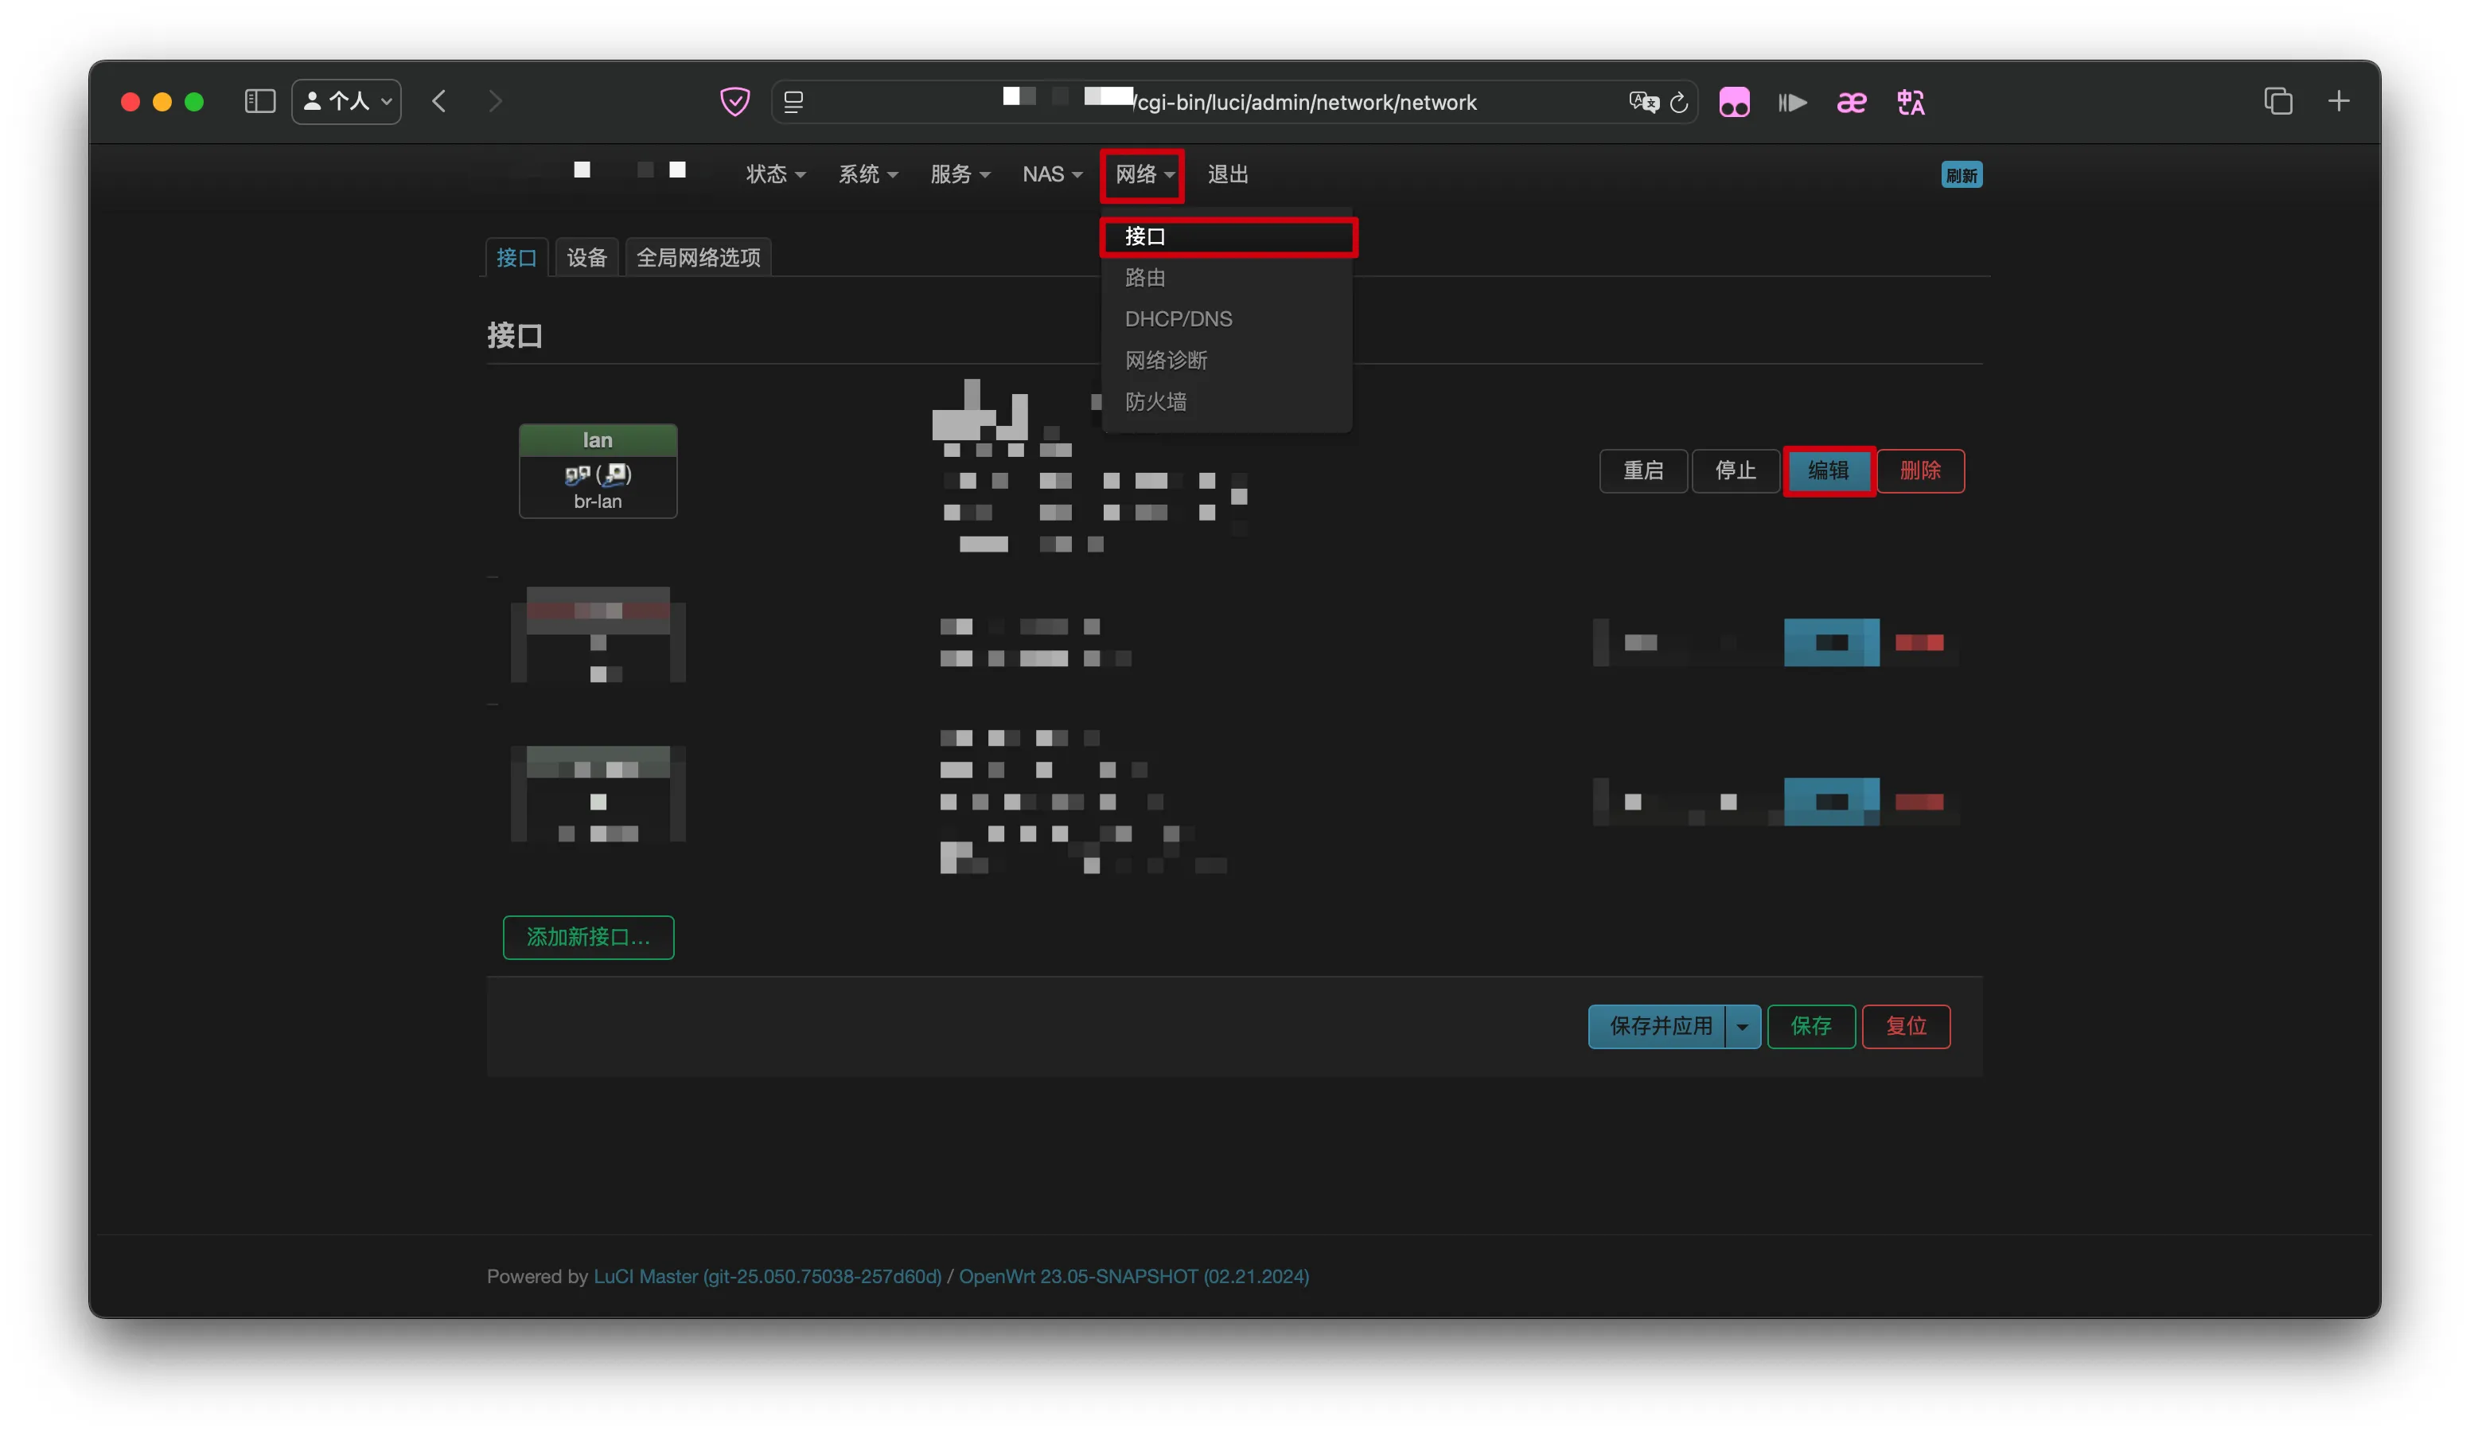The width and height of the screenshot is (2470, 1436).
Task: Click the tab overview icon
Action: (2278, 101)
